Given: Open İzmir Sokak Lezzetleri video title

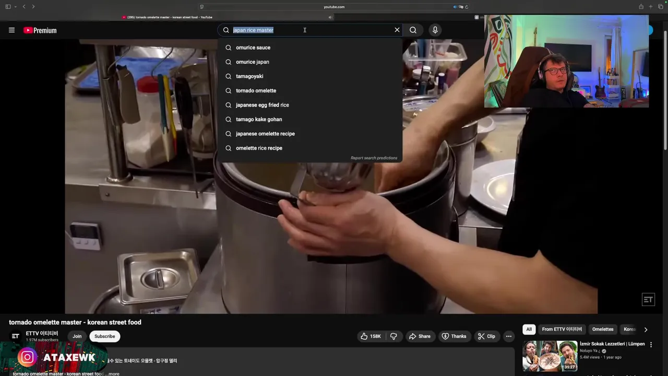Looking at the screenshot, I should click(612, 344).
